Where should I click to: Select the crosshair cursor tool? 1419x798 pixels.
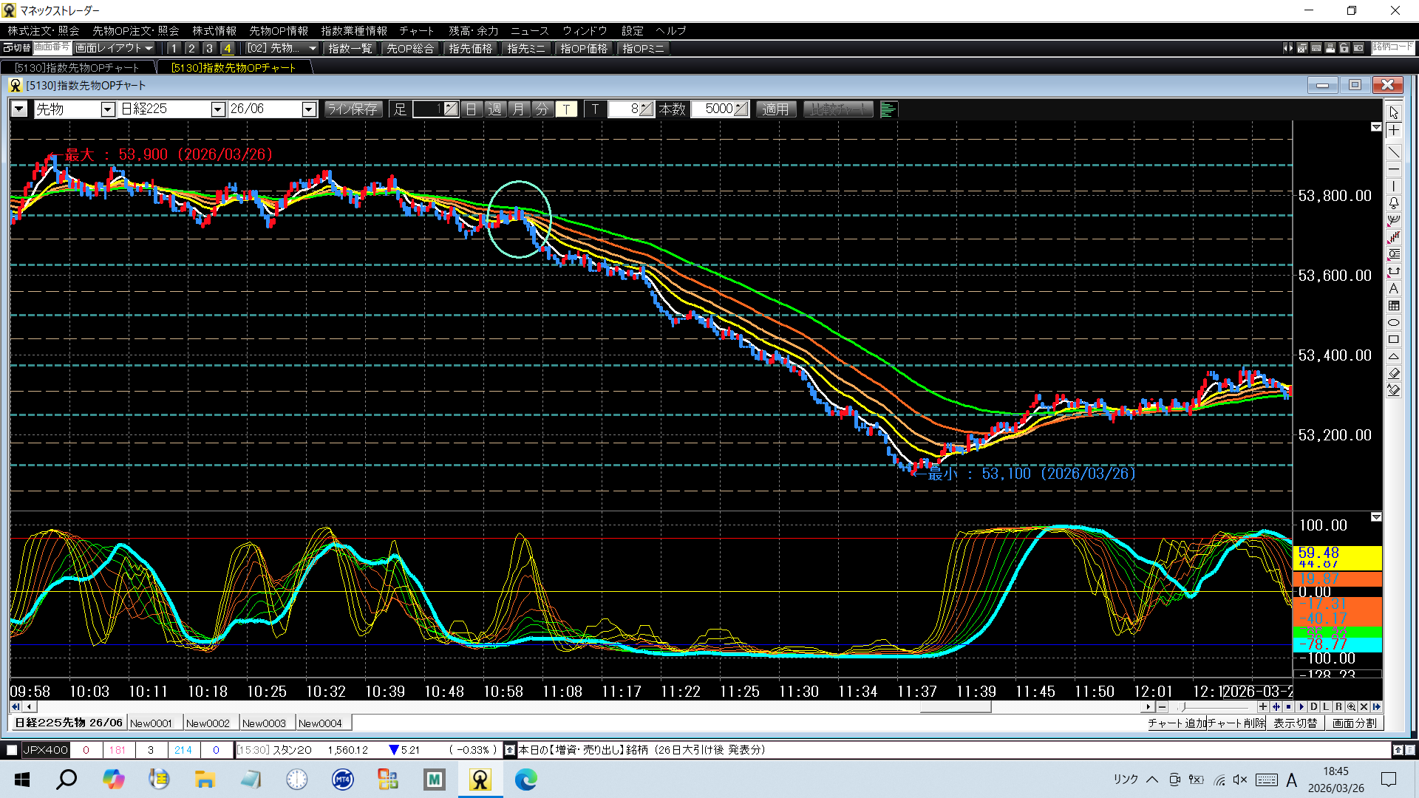click(x=1393, y=131)
